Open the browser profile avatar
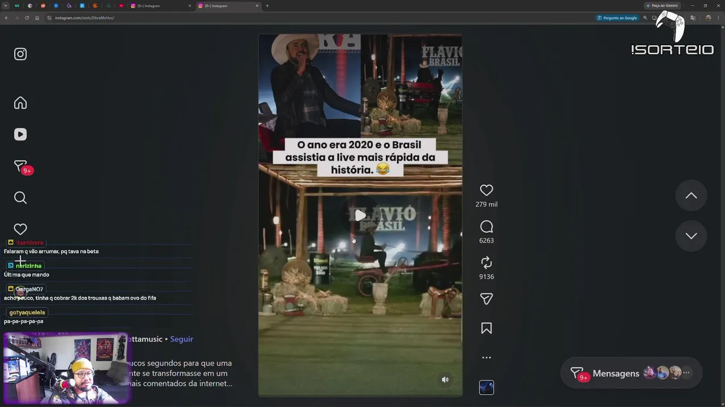 pyautogui.click(x=708, y=18)
